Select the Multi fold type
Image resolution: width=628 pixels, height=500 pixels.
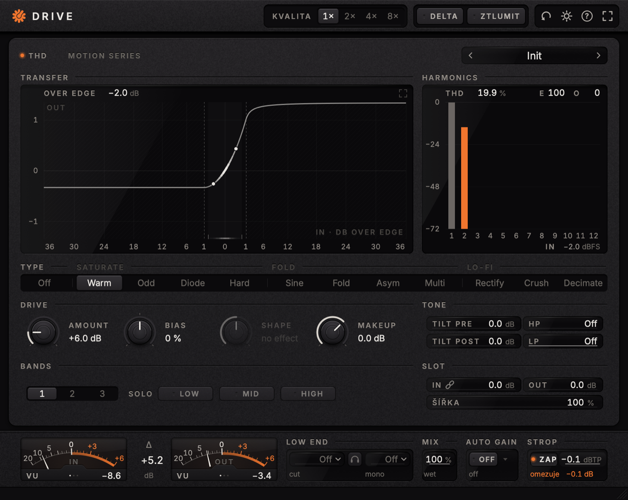435,283
